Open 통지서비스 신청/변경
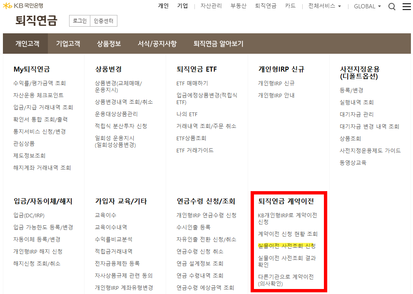Viewport: 413px width, 294px height. [40, 132]
